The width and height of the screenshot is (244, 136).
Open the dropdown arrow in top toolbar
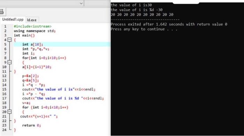pyautogui.click(x=81, y=3)
